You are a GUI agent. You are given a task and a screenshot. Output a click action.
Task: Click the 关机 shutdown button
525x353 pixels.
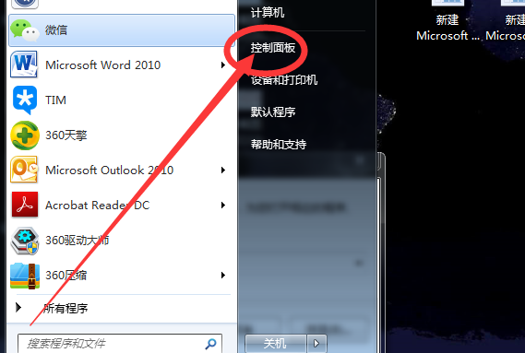click(276, 343)
